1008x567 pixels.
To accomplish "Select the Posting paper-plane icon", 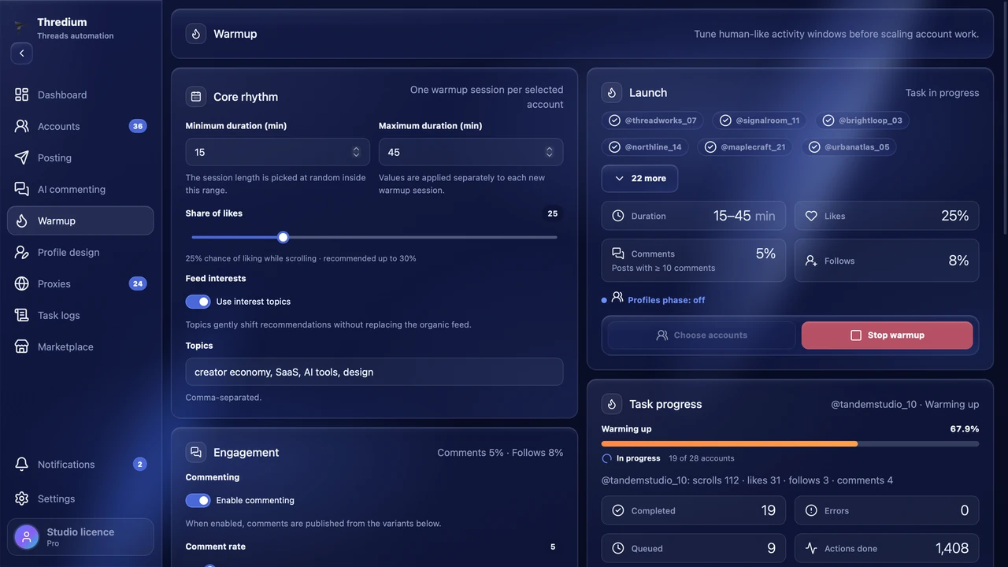I will click(x=22, y=157).
